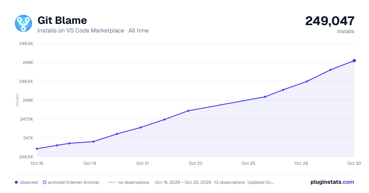Viewport: 369px width, 193px height.
Task: Click the 246.5K y-axis label
Action: (x=26, y=157)
